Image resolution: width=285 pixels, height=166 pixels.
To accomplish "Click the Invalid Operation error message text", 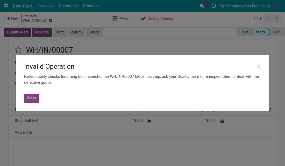I will point(141,80).
